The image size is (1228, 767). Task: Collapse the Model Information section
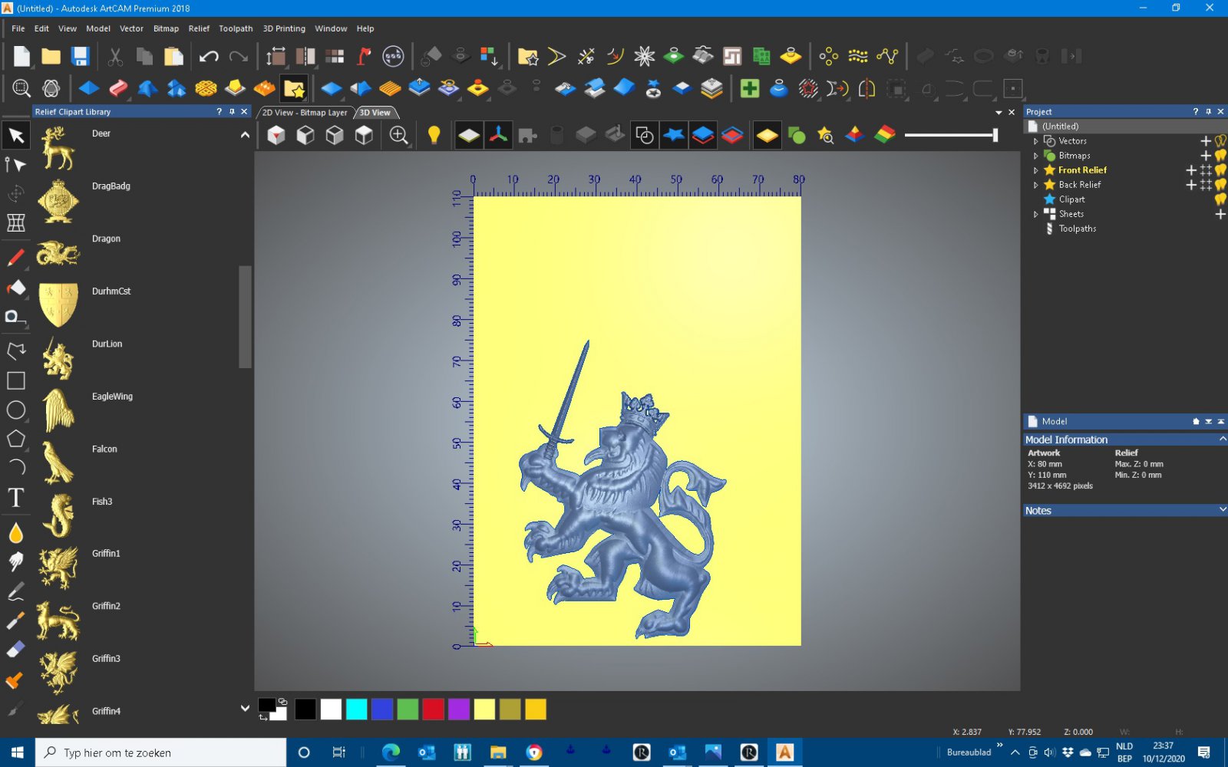(x=1222, y=439)
